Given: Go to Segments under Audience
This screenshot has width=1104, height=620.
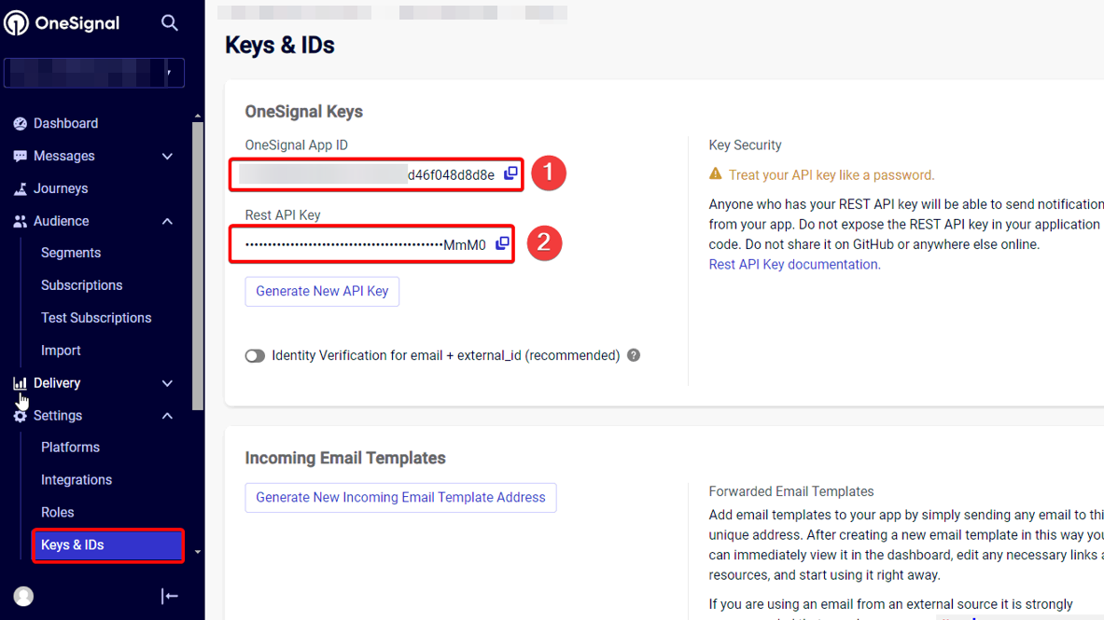Looking at the screenshot, I should pos(70,253).
